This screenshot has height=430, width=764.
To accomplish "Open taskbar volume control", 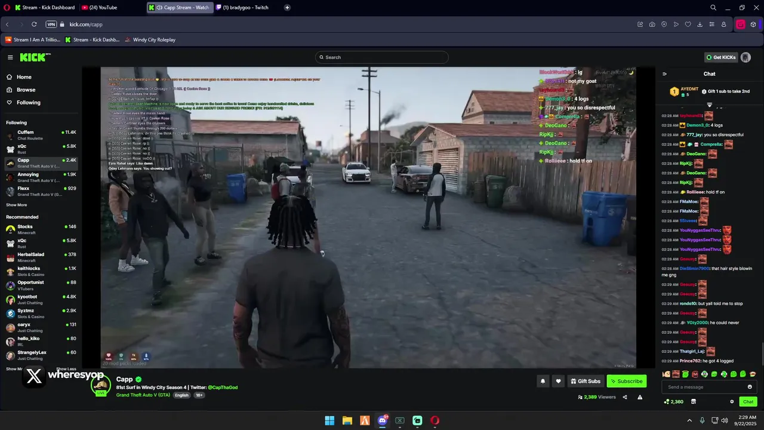I will tap(724, 420).
